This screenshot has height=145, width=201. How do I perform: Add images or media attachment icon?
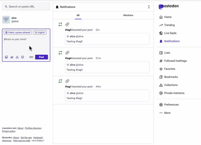click(6, 57)
